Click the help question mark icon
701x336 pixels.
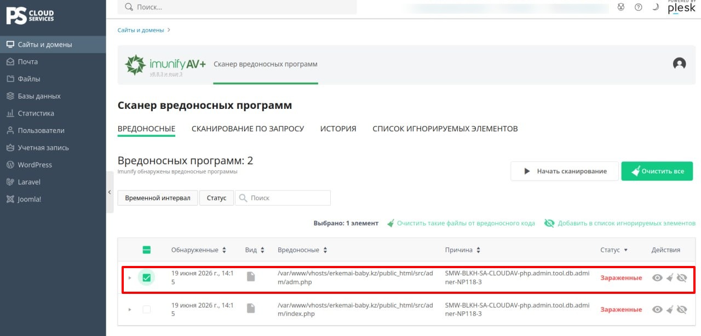click(x=638, y=7)
